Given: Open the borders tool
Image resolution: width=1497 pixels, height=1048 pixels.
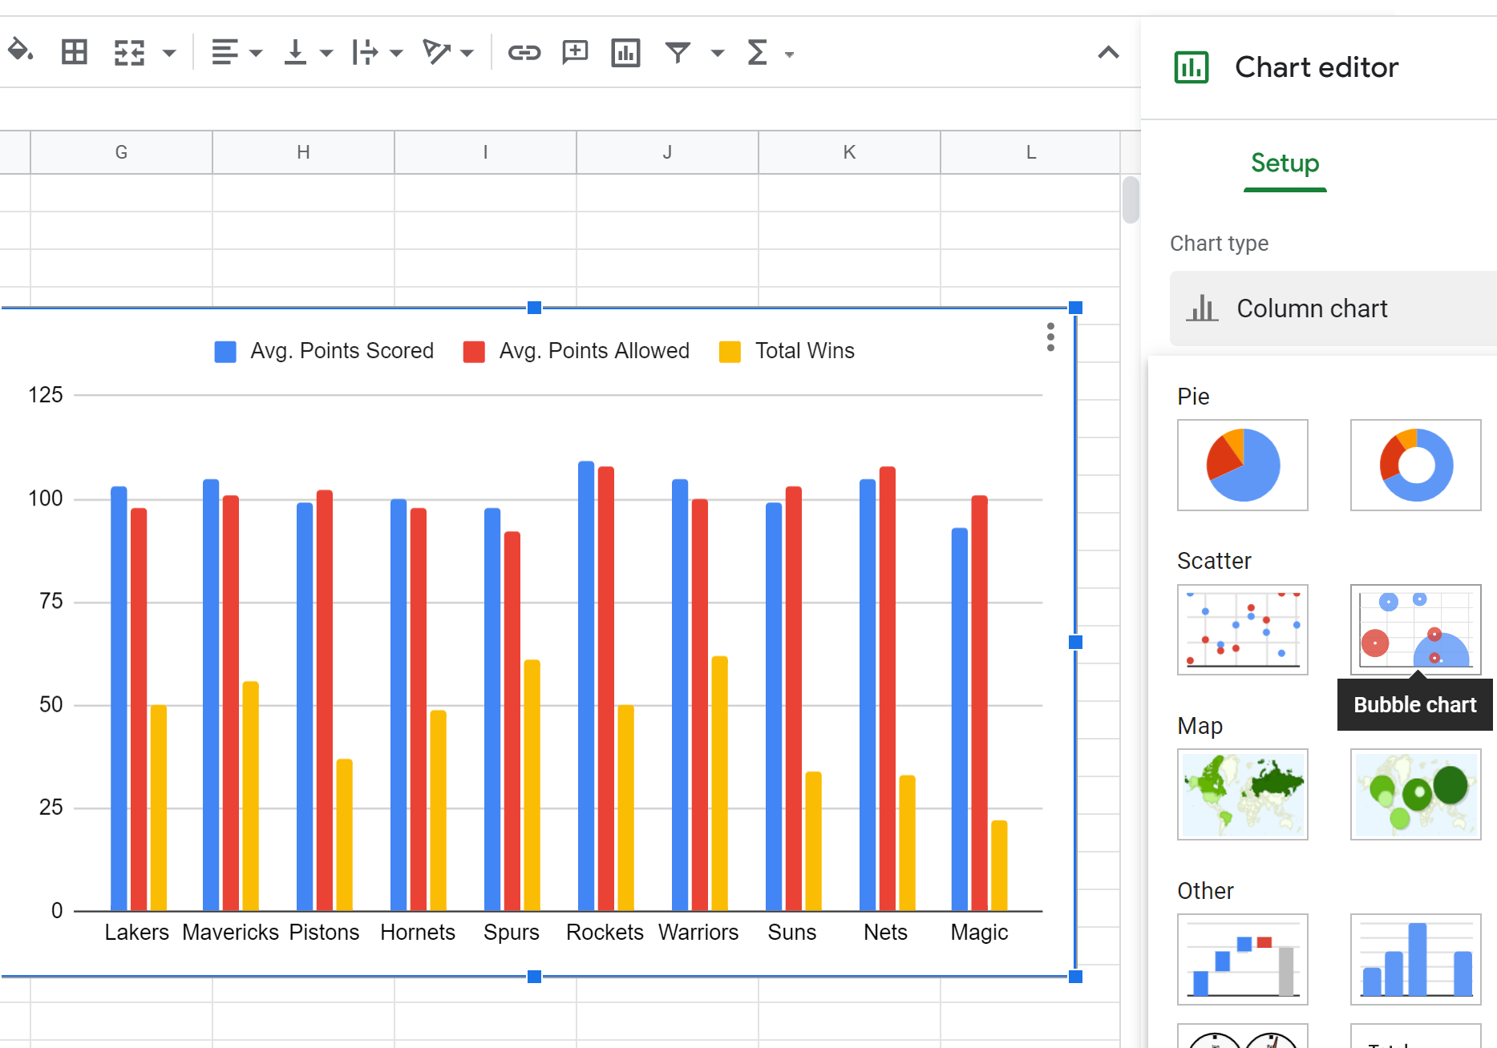Looking at the screenshot, I should [74, 52].
